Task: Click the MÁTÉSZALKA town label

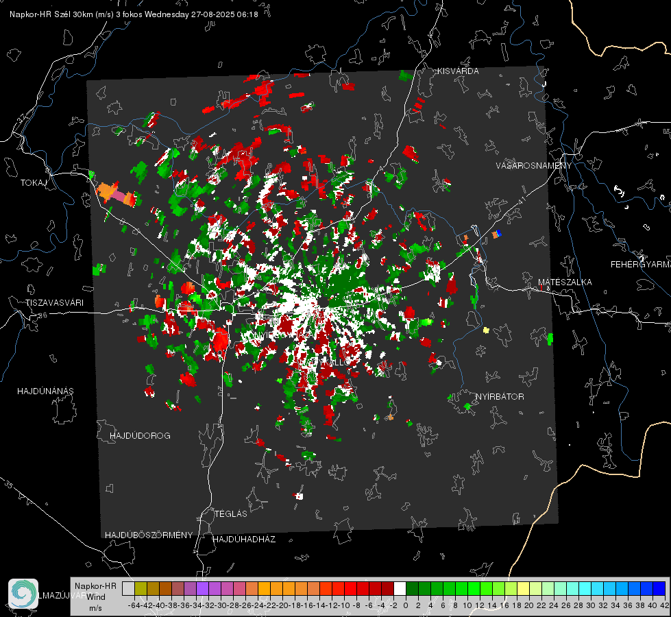Action: pos(565,282)
